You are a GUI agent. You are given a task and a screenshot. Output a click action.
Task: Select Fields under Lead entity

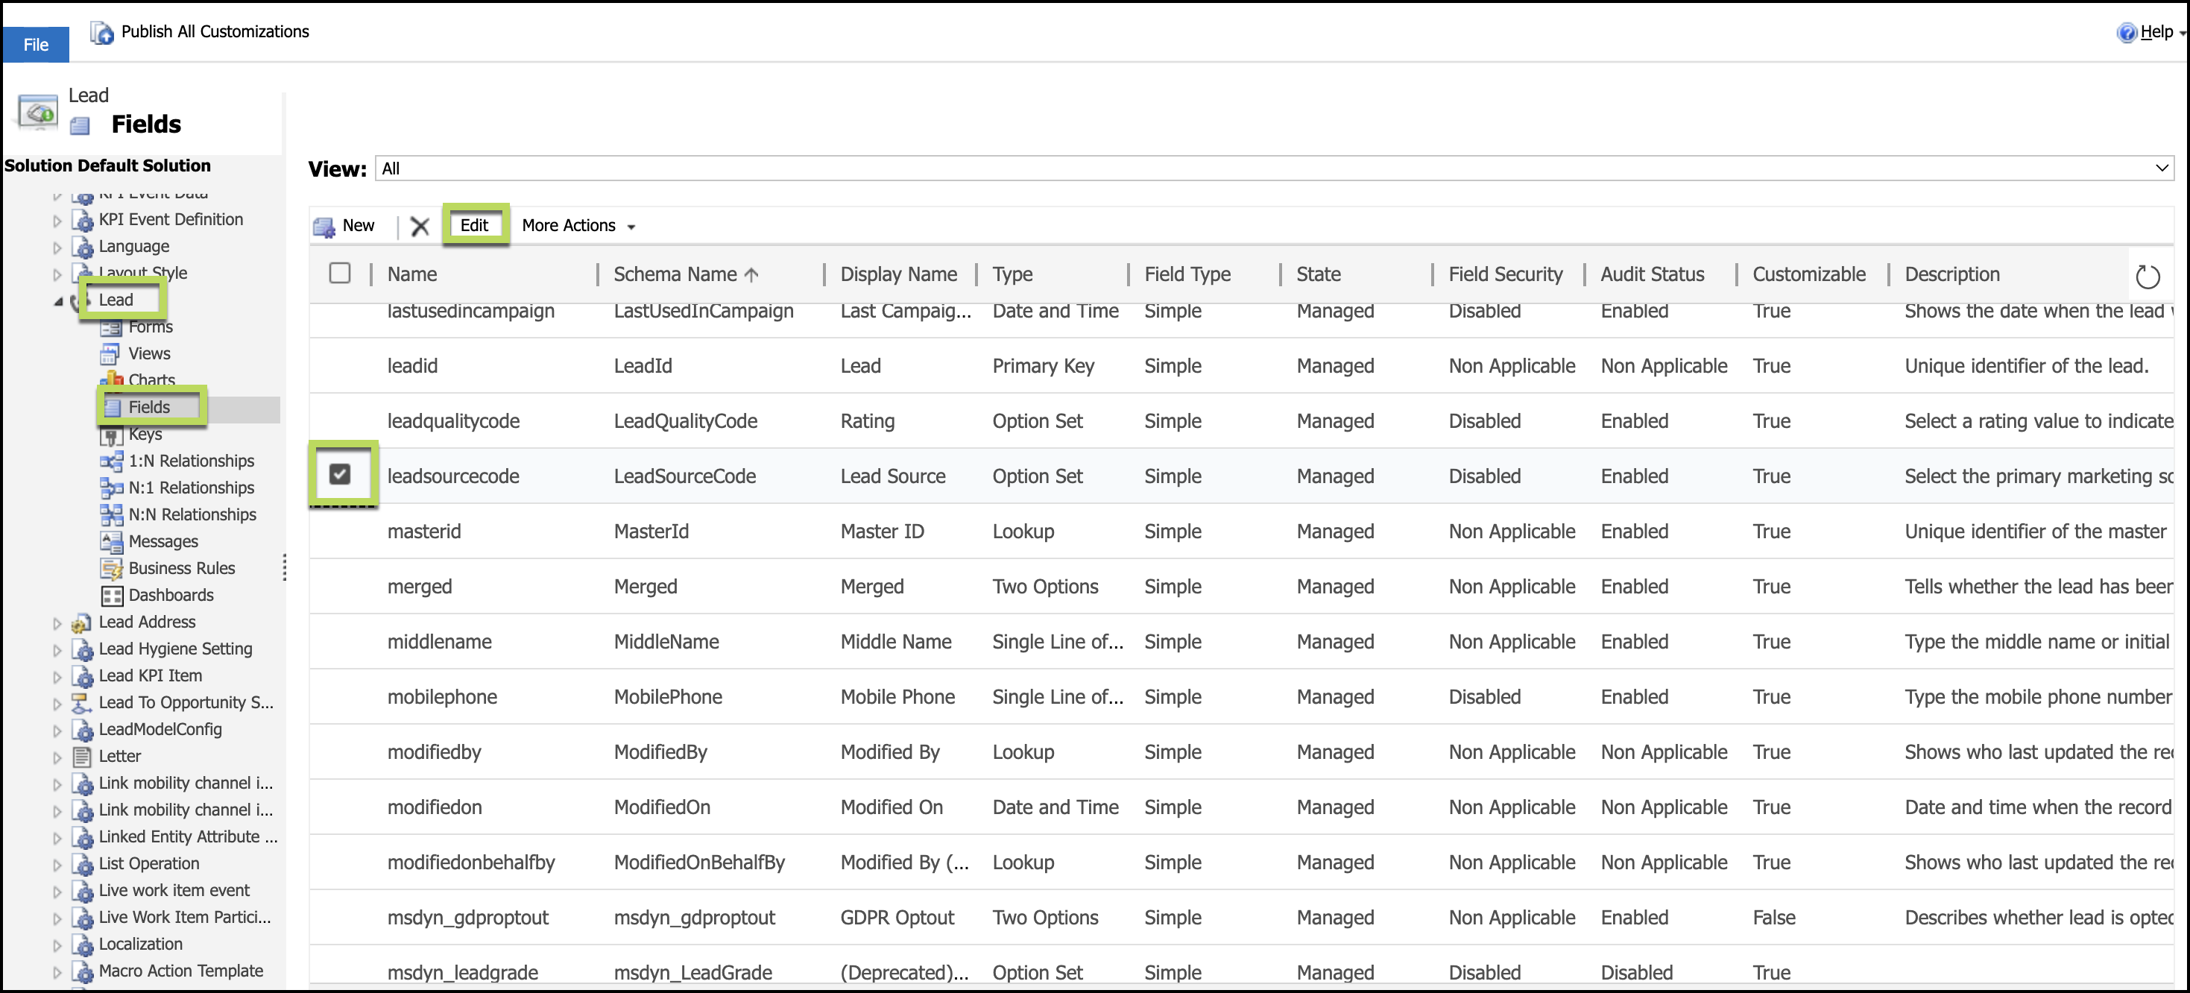coord(149,407)
